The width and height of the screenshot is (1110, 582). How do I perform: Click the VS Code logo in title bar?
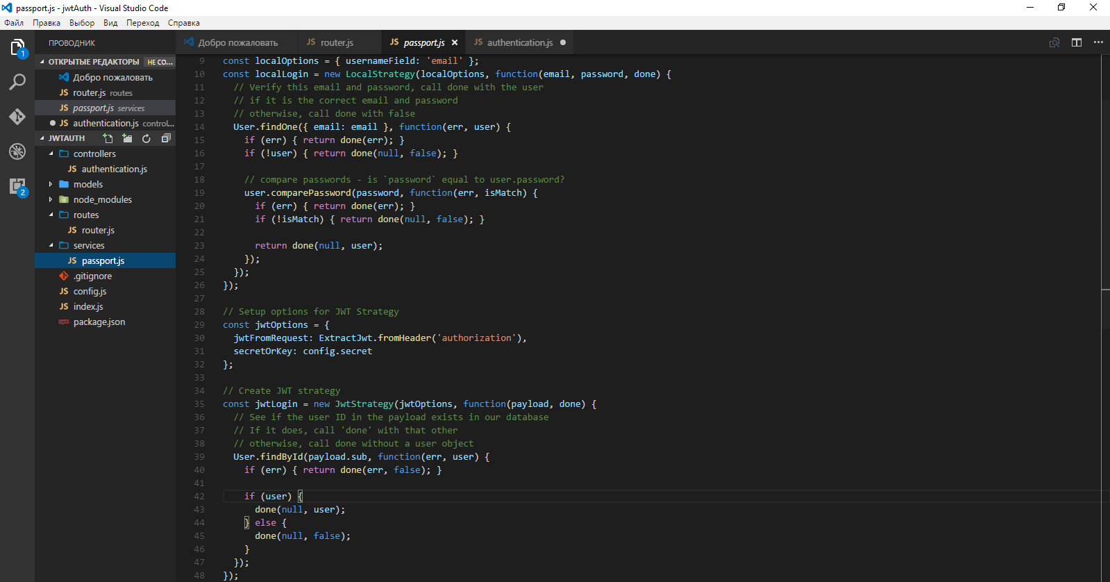click(7, 8)
